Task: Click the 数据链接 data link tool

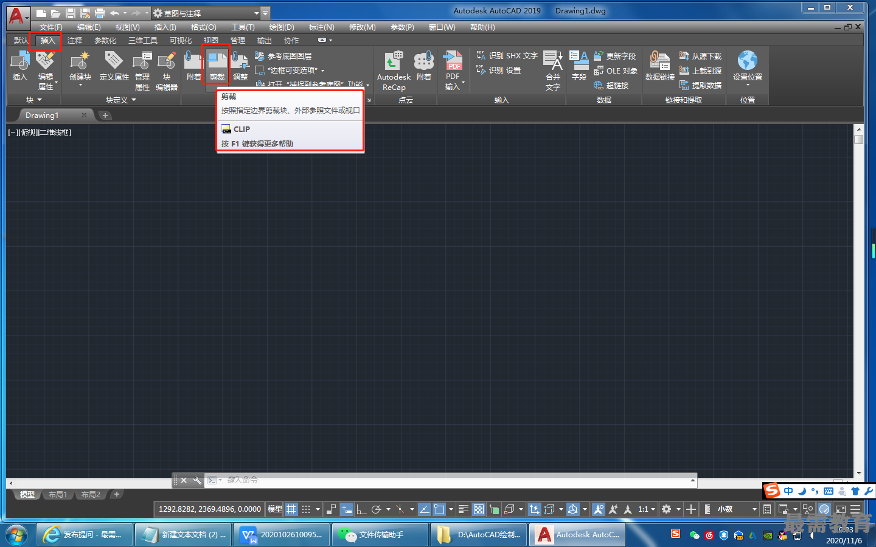Action: click(x=660, y=66)
